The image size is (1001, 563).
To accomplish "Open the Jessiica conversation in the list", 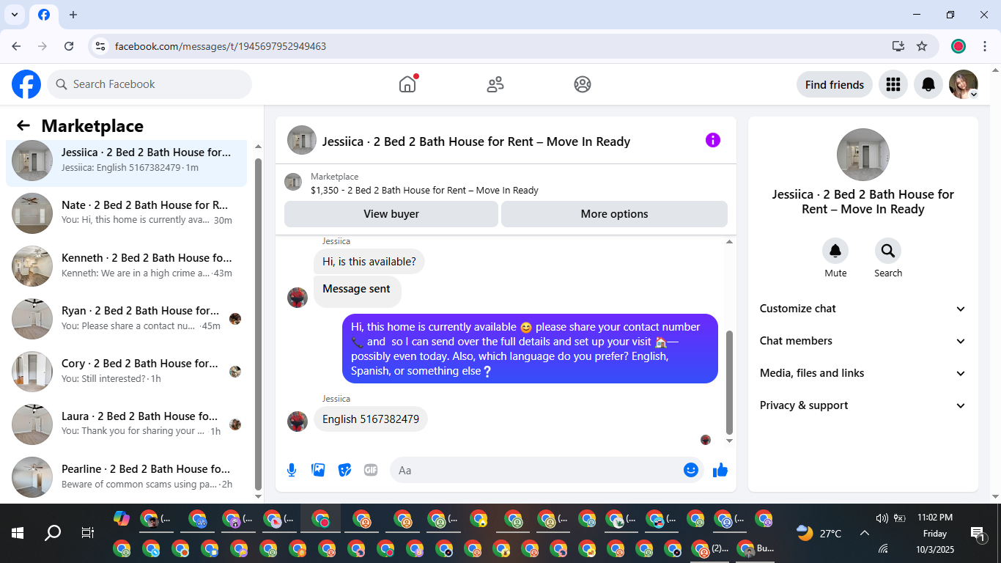I will 126,161.
